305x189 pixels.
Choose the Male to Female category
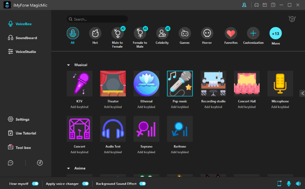(117, 33)
